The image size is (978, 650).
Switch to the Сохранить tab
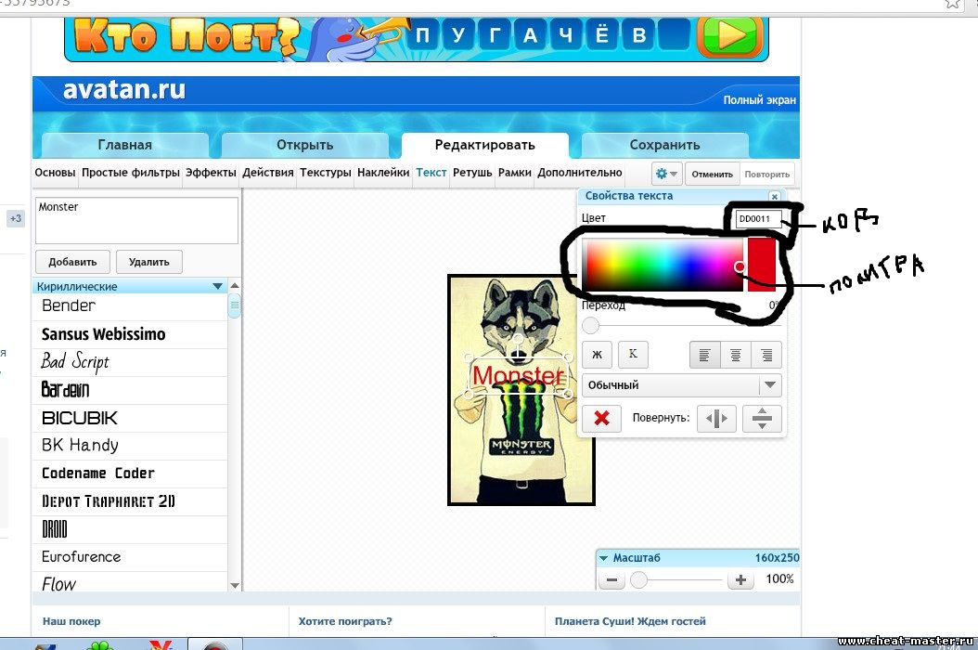point(664,145)
